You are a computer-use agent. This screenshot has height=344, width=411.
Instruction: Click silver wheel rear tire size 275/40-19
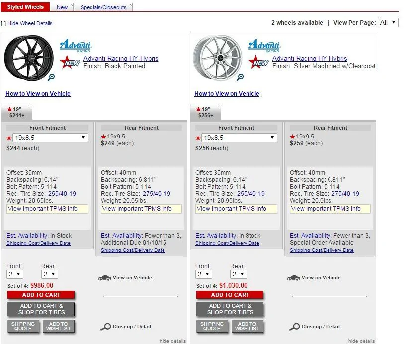[345, 194]
